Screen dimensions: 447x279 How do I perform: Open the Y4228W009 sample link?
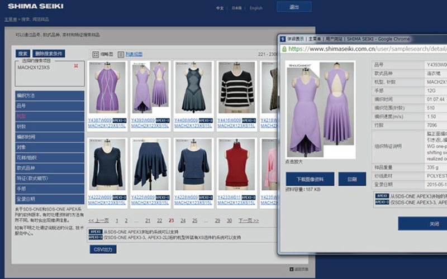(186, 198)
